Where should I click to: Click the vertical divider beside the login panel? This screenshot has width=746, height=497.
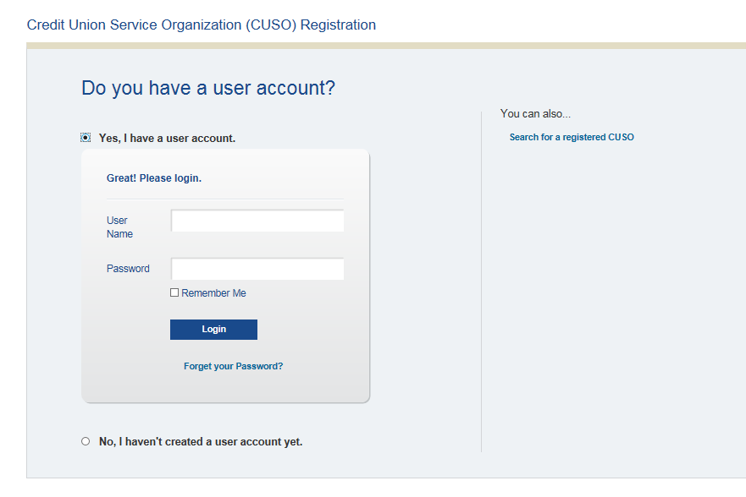click(x=481, y=279)
